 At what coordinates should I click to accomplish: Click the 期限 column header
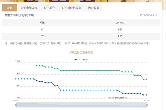click(42, 23)
